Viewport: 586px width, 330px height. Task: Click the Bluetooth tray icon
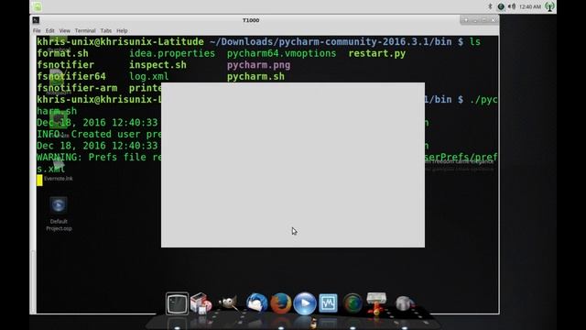pyautogui.click(x=491, y=6)
